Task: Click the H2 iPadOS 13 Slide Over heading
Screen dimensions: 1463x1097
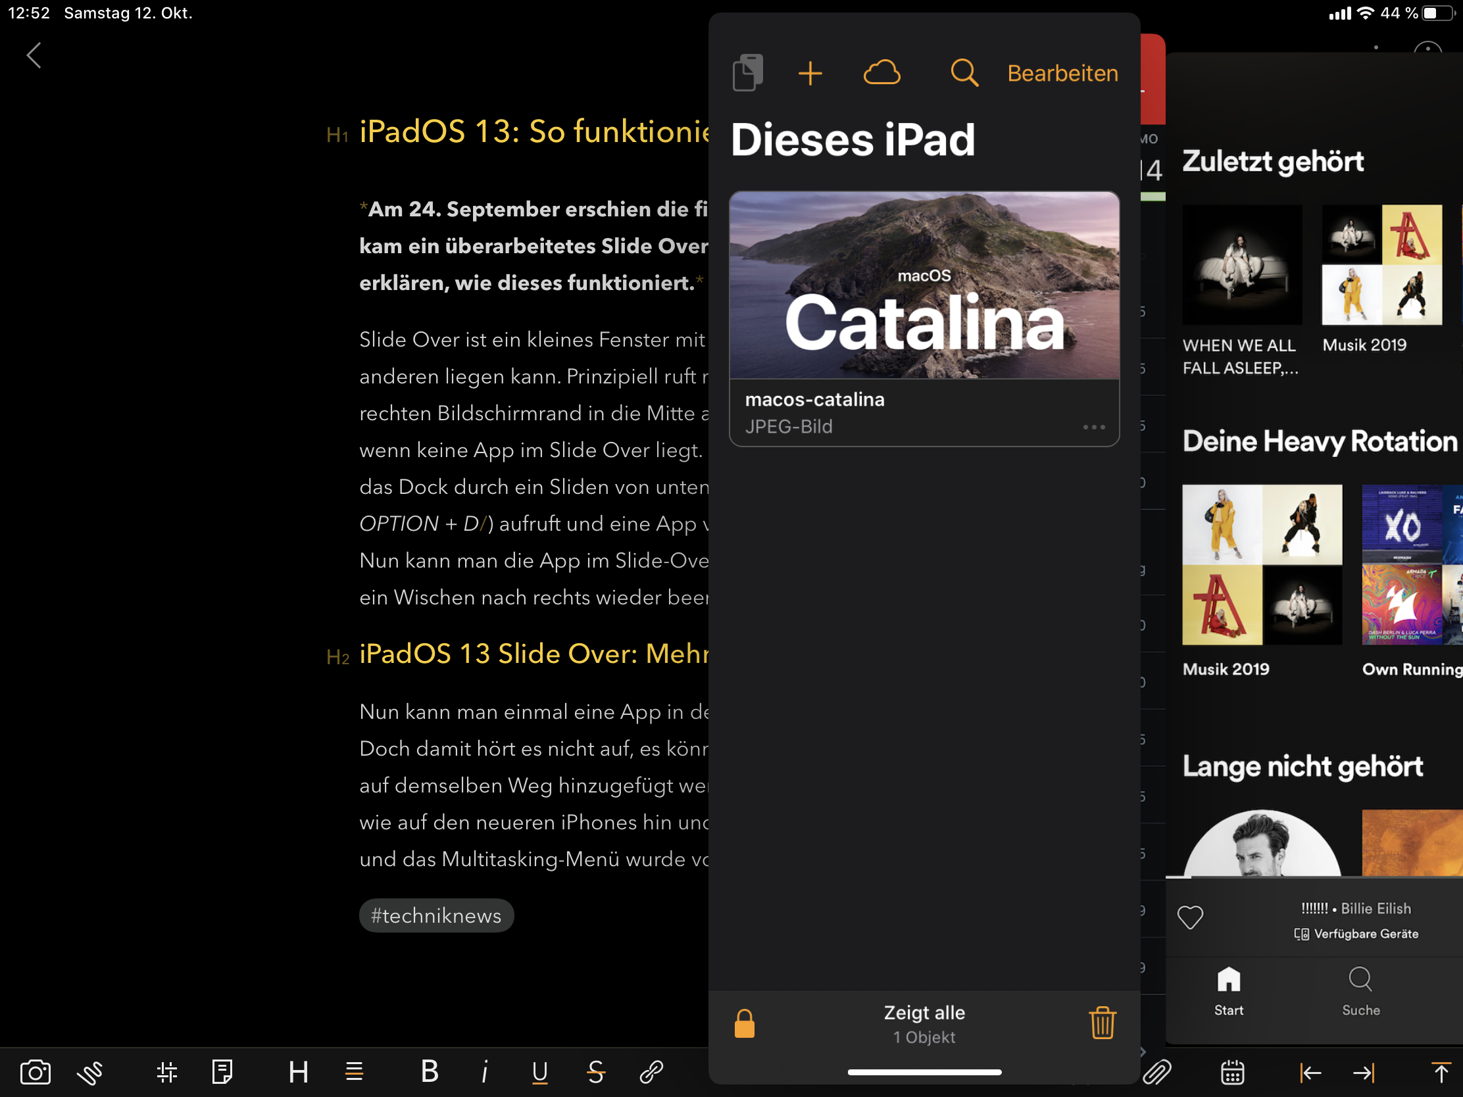Action: coord(533,654)
